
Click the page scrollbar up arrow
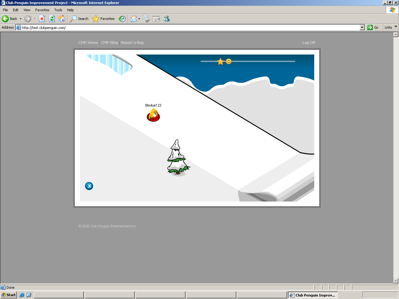point(396,35)
